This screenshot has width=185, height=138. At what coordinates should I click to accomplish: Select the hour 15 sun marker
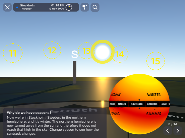[x=156, y=61]
